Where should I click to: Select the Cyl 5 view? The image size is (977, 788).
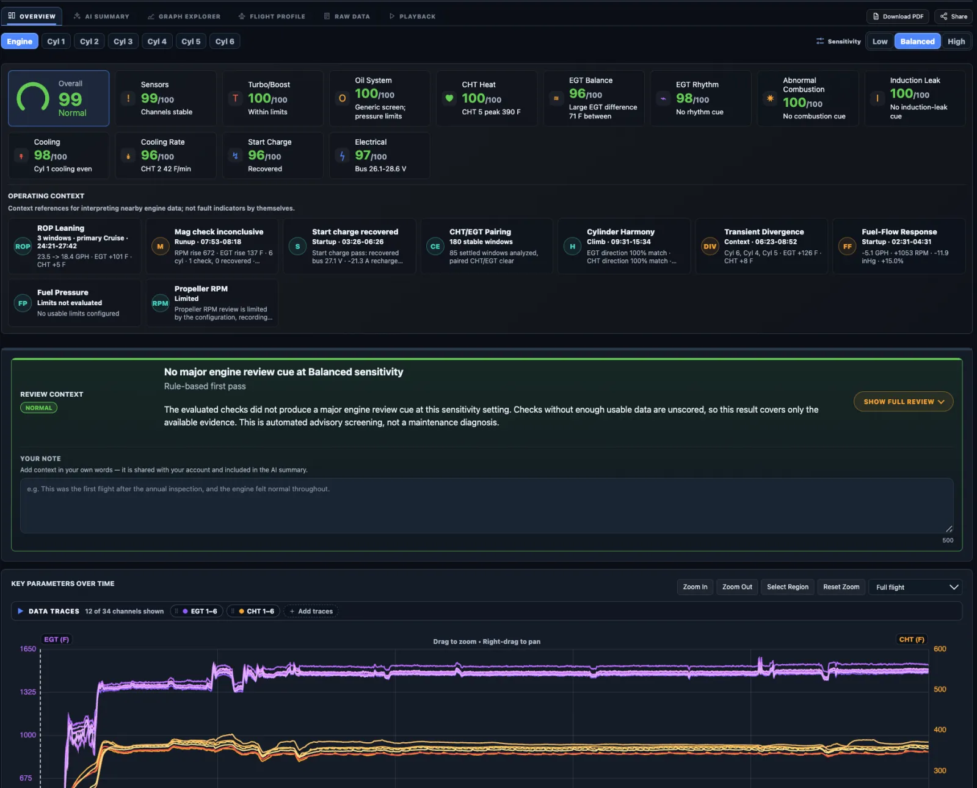click(191, 42)
